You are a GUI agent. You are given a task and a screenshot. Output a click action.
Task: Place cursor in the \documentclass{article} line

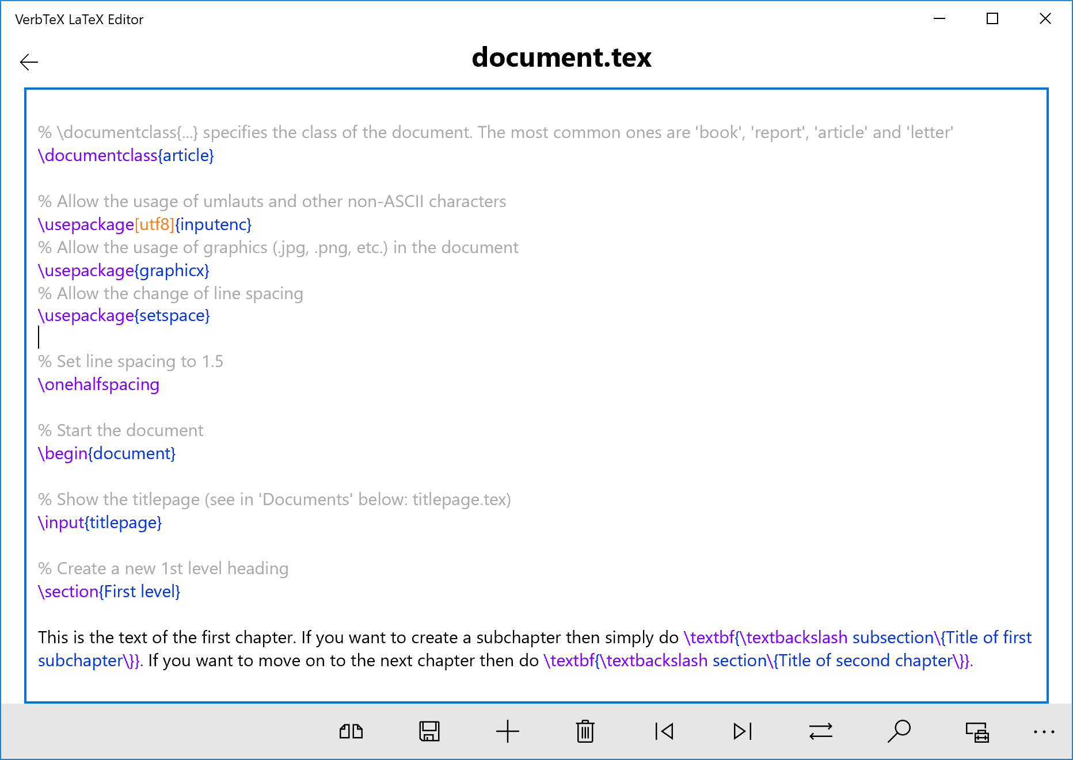pyautogui.click(x=125, y=155)
